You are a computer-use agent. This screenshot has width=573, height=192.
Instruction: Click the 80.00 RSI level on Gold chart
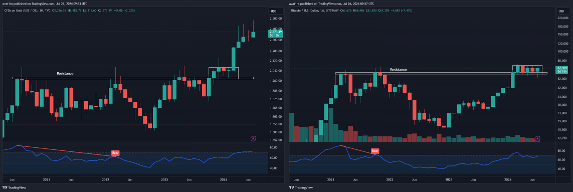(x=273, y=147)
